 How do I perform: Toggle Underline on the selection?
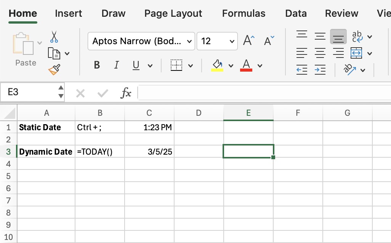(136, 65)
